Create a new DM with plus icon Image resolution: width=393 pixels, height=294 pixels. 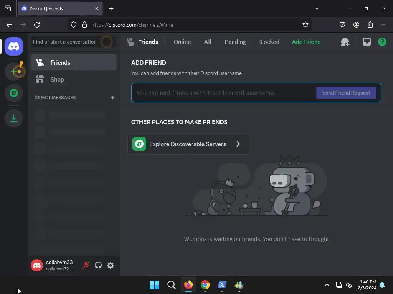click(113, 98)
